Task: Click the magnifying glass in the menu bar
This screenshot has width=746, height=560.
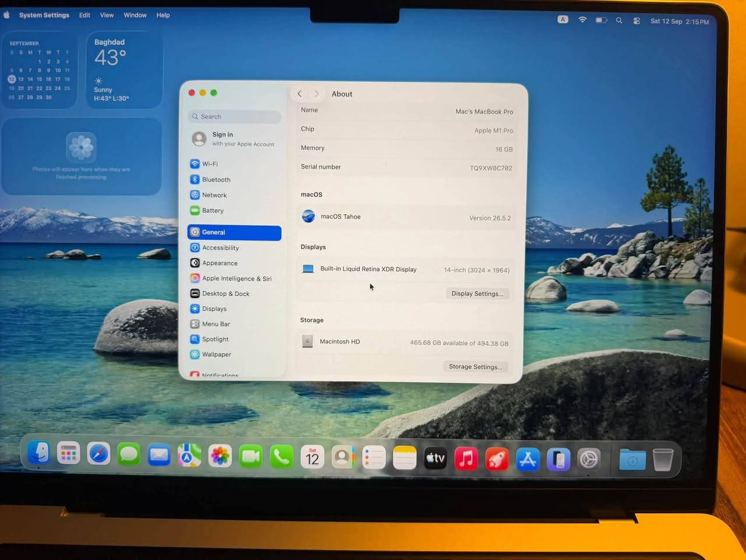Action: pyautogui.click(x=619, y=20)
